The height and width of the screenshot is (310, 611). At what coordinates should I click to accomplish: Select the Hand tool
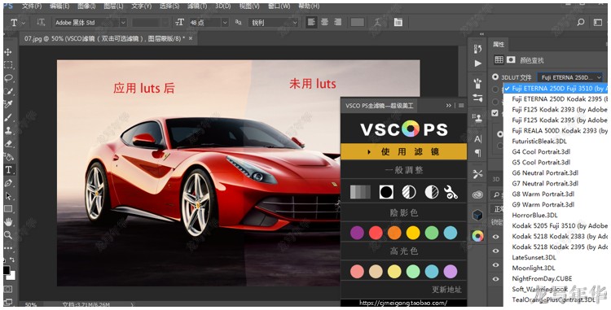(8, 221)
